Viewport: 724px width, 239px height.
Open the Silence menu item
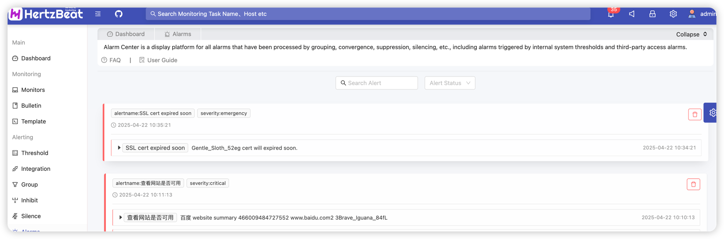pos(31,216)
